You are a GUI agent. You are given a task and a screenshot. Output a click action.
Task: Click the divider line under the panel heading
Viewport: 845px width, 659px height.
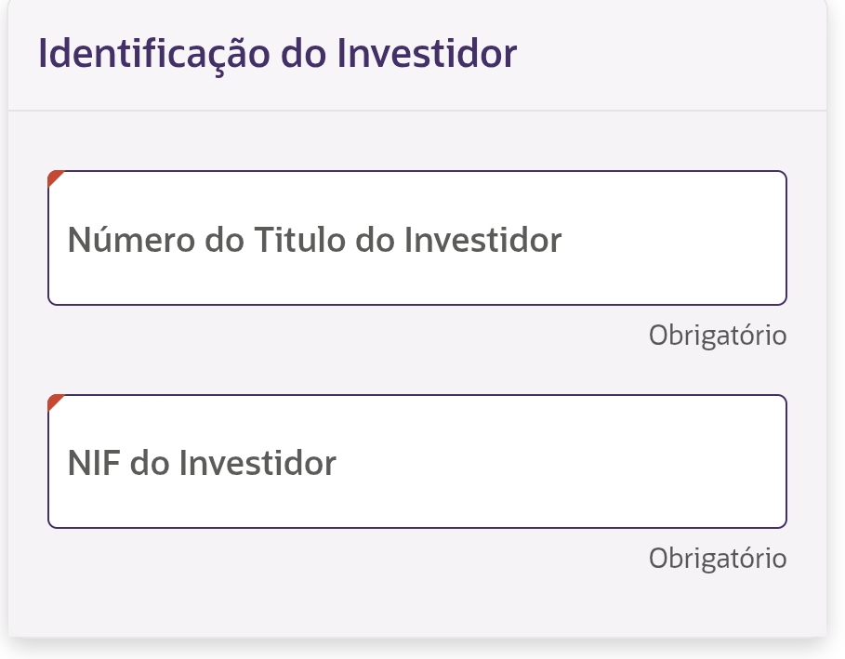(416, 111)
